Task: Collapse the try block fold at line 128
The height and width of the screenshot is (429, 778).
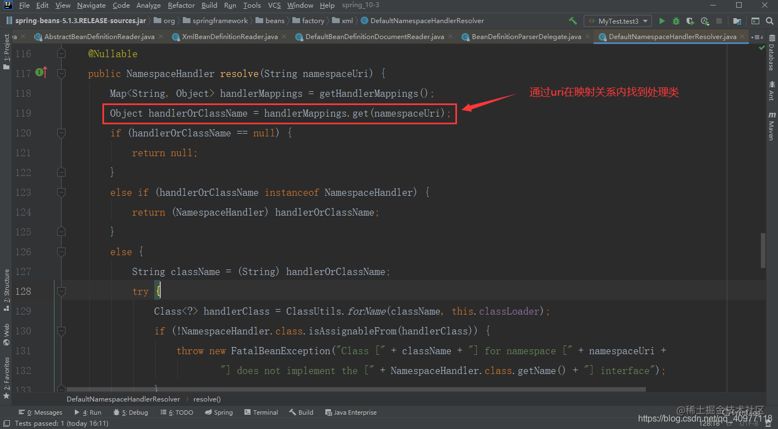Action: click(61, 291)
